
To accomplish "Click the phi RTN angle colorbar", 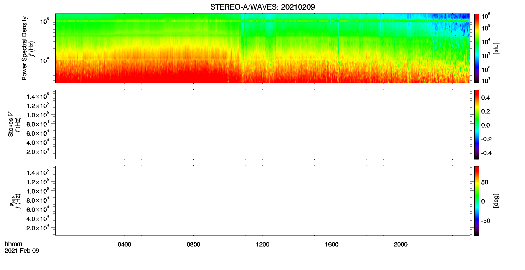I will 477,201.
